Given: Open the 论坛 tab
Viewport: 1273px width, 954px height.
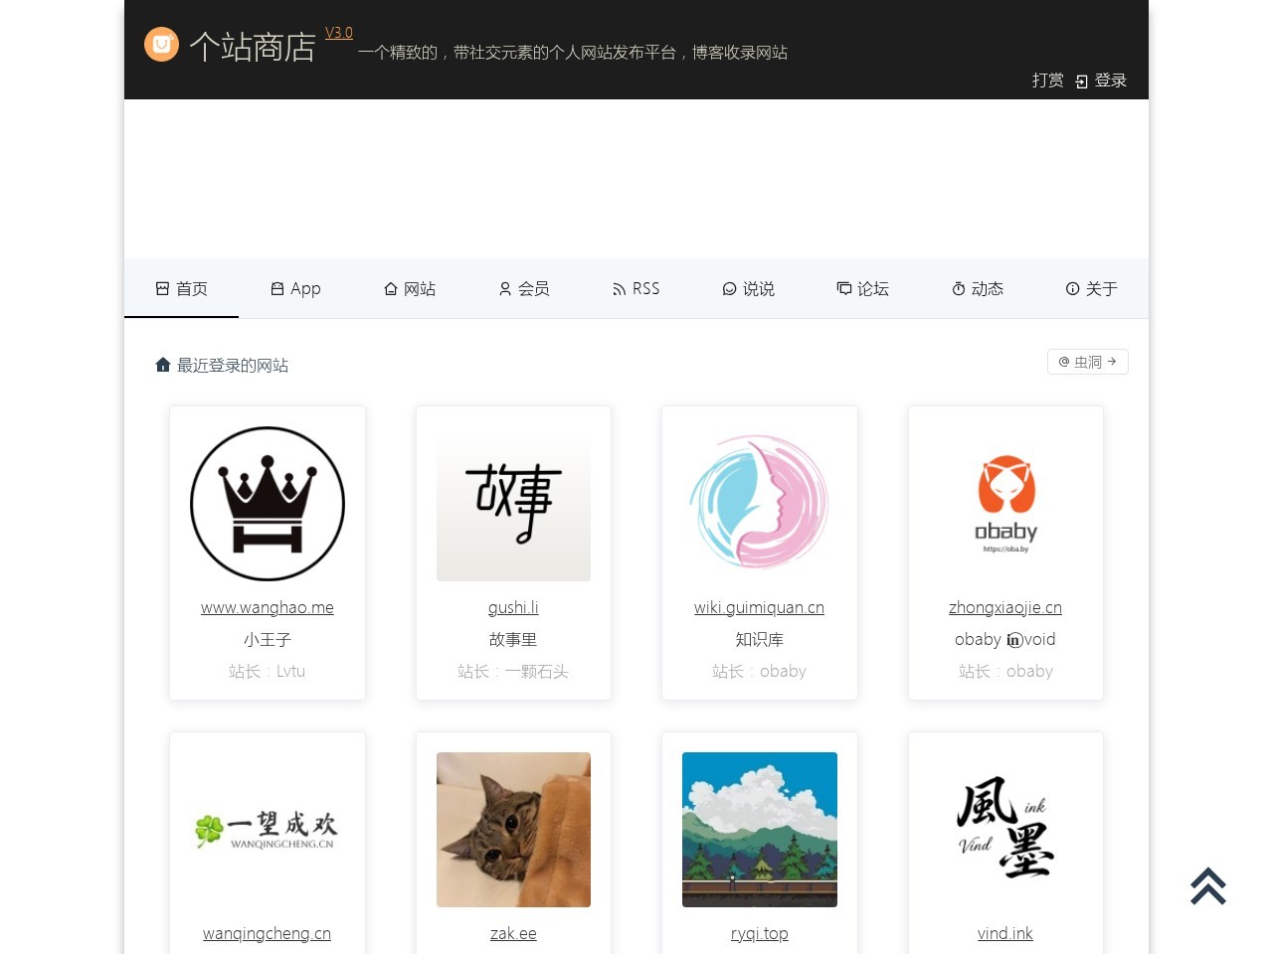Looking at the screenshot, I should click(x=863, y=288).
